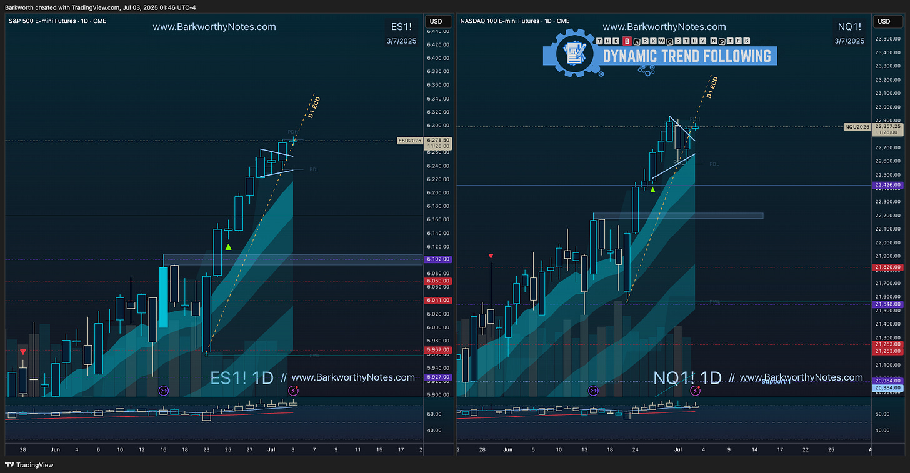Click the red down-triangle signal on ES chart
This screenshot has height=473, width=910.
[23, 352]
